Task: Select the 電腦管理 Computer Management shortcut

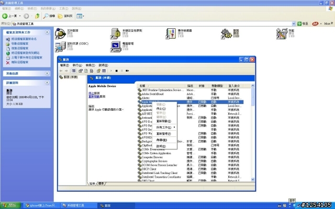Action: (x=115, y=47)
